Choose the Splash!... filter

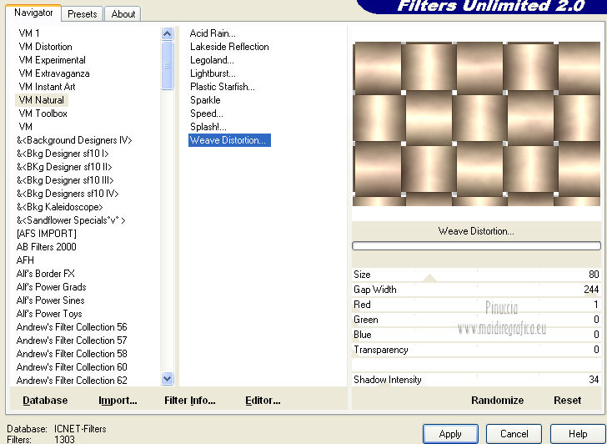coord(208,127)
